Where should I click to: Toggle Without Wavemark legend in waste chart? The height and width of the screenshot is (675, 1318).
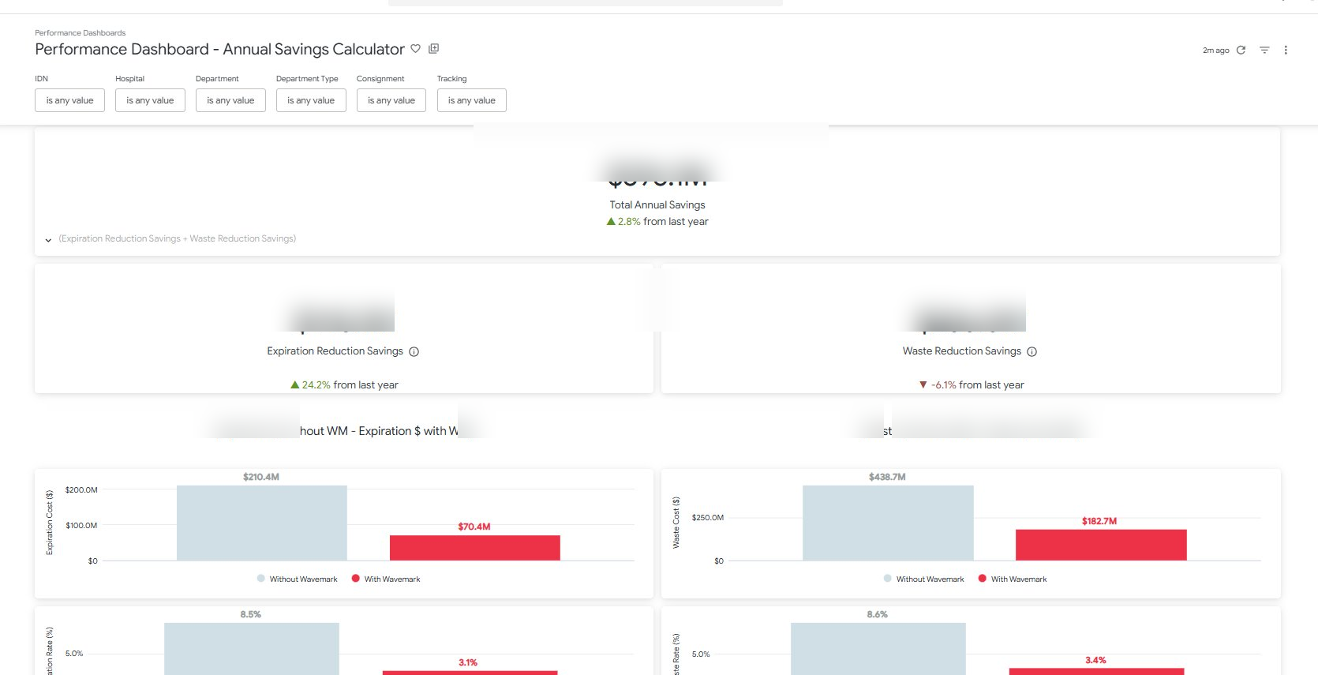click(x=923, y=579)
